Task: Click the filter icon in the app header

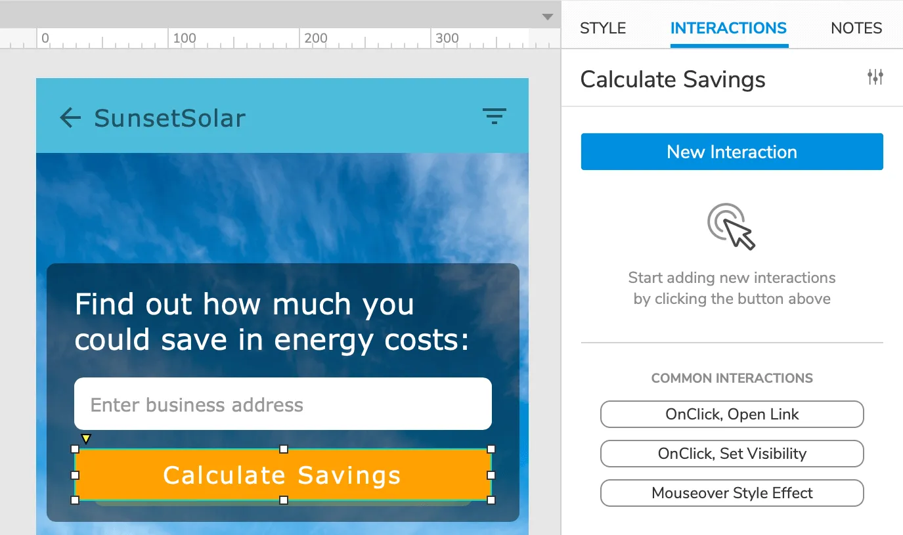Action: click(495, 117)
